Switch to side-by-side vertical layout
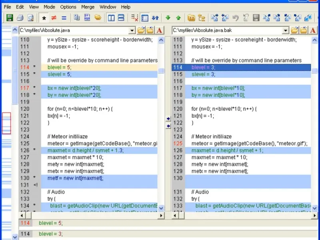320x240 pixels. pyautogui.click(x=111, y=18)
